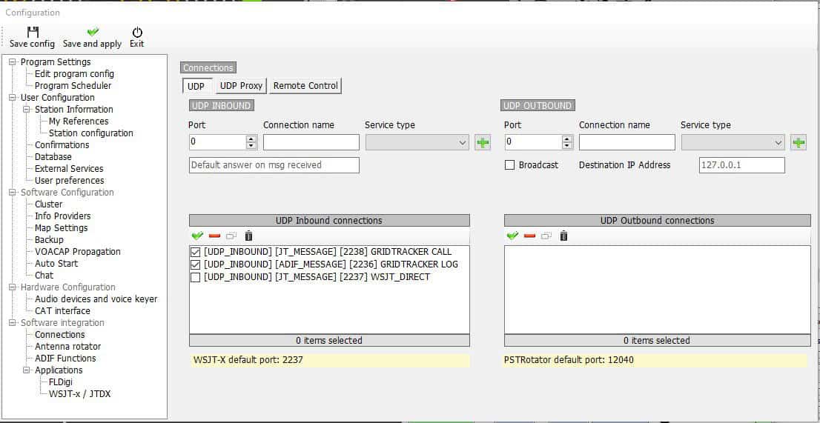This screenshot has width=820, height=423.
Task: Click red minus icon in outbound connections list
Action: click(529, 236)
